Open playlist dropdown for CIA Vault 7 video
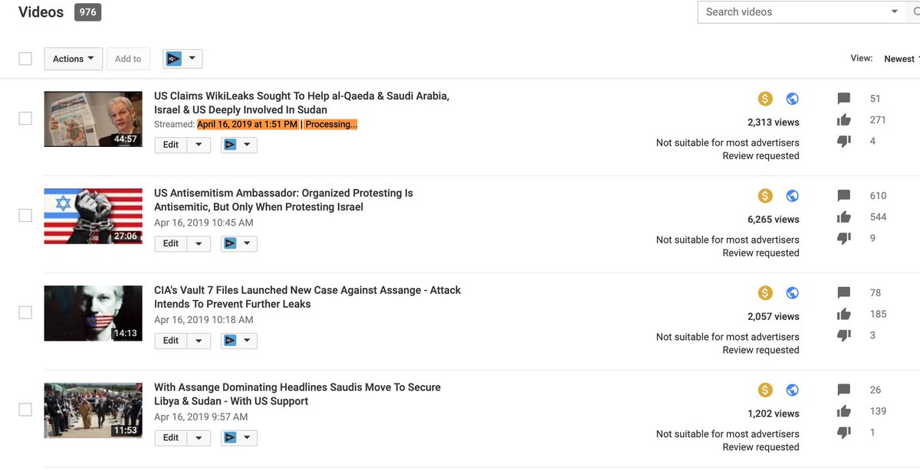 (238, 341)
